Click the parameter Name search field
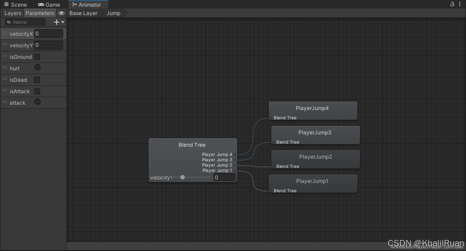 pyautogui.click(x=25, y=22)
